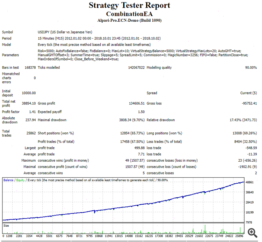
Task: Click chart axis value 48861
Action: point(249,182)
